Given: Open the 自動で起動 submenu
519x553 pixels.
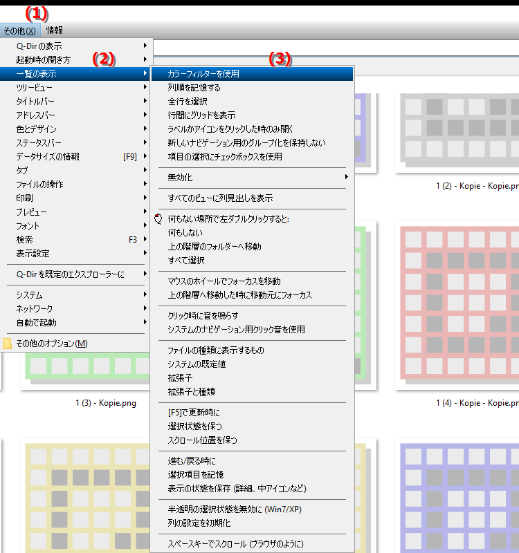Looking at the screenshot, I should point(76,322).
